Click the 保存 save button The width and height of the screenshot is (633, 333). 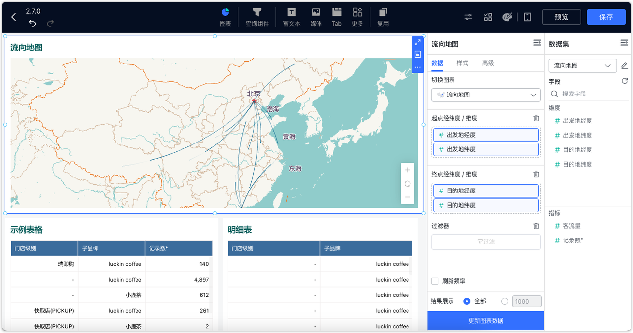[606, 16]
